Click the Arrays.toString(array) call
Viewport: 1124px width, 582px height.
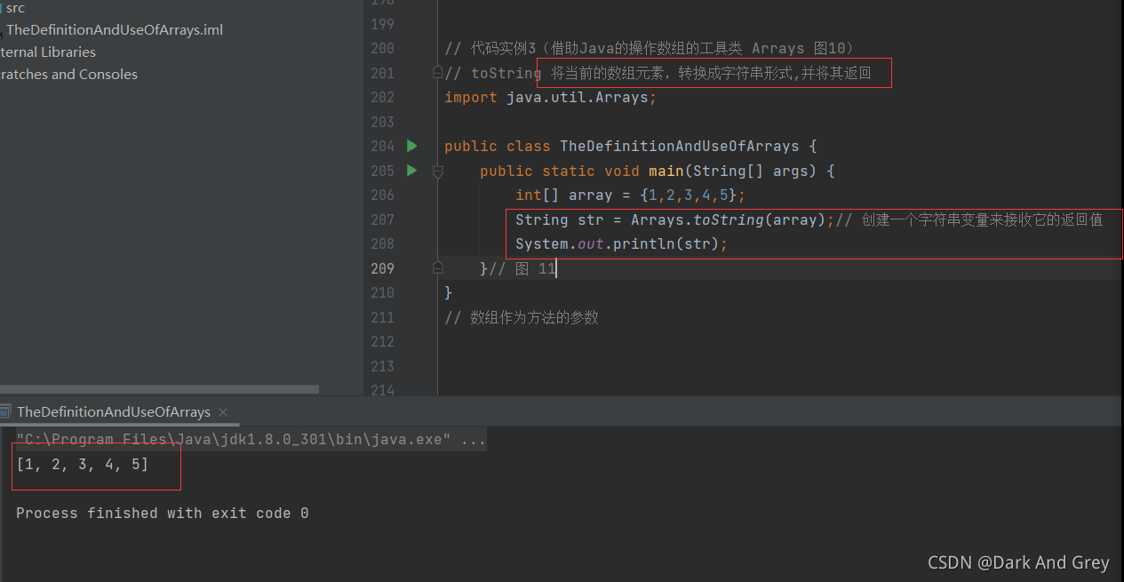point(729,219)
